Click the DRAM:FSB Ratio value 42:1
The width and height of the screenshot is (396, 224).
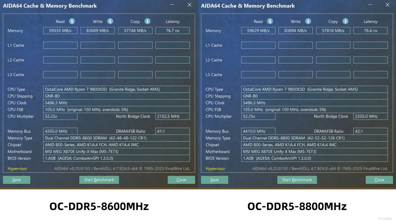[371, 131]
